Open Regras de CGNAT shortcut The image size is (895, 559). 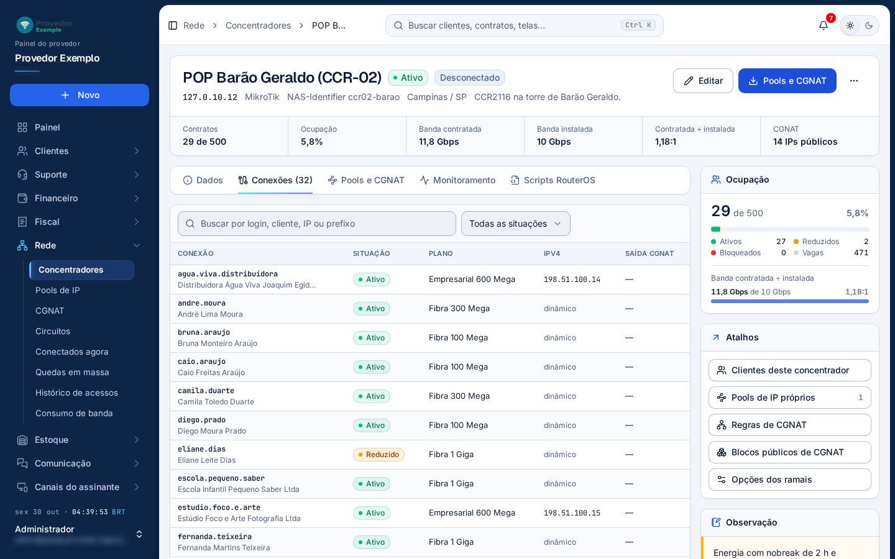[790, 425]
